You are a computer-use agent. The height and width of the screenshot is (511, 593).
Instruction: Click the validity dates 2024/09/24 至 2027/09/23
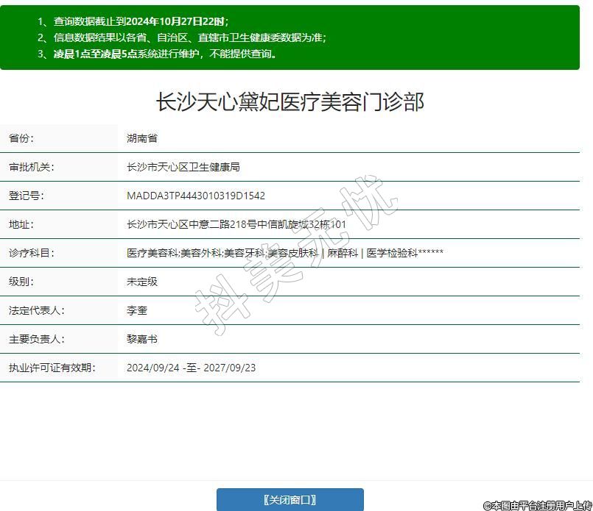tap(192, 368)
